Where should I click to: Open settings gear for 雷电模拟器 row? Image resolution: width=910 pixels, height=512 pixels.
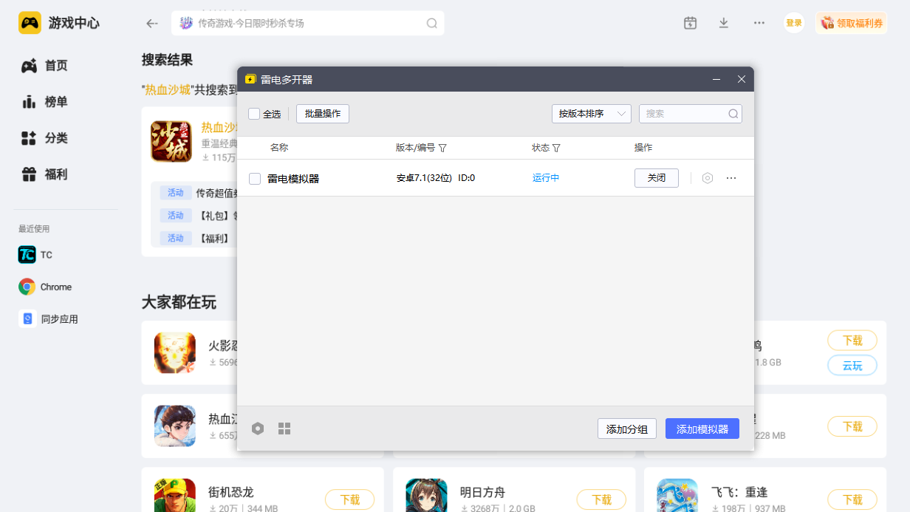[707, 177]
